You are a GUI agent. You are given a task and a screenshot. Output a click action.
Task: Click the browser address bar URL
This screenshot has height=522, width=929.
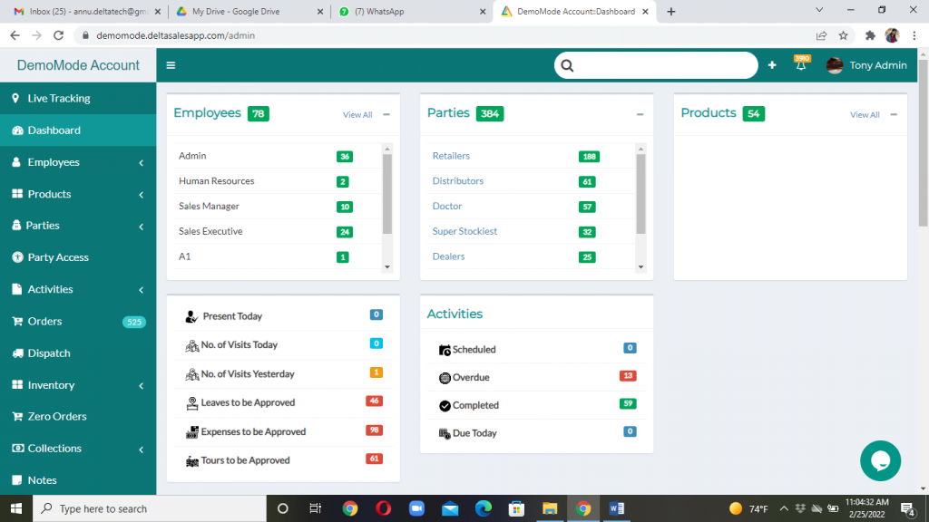click(x=175, y=35)
